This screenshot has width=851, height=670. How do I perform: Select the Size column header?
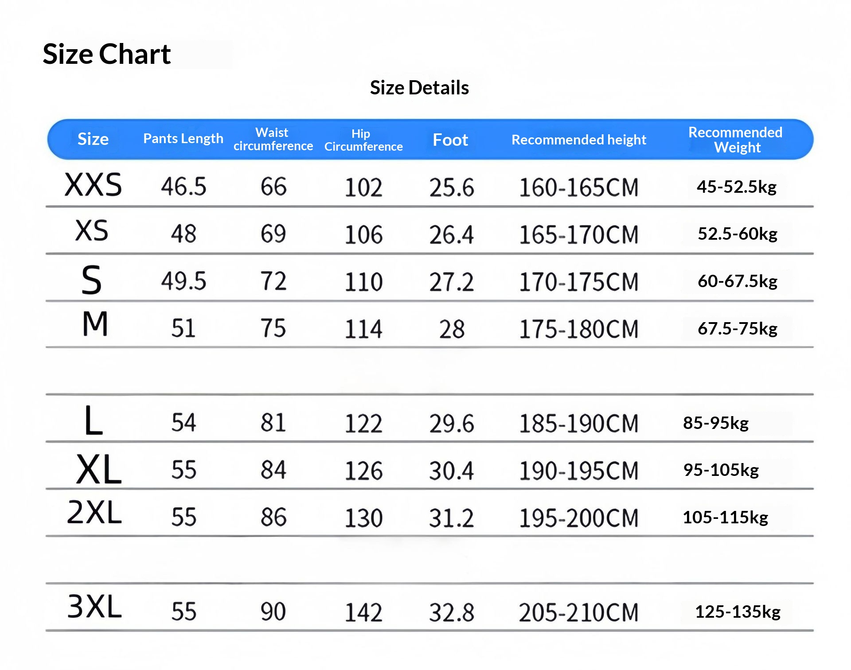93,139
